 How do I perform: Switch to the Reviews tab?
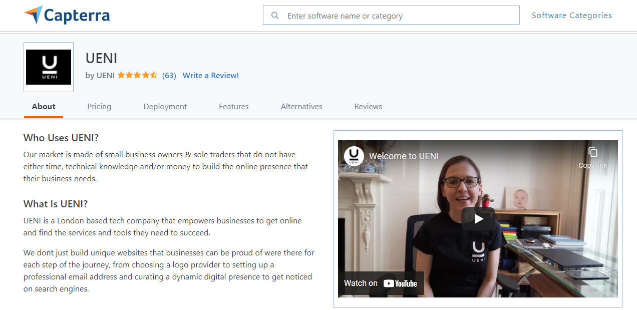[368, 106]
